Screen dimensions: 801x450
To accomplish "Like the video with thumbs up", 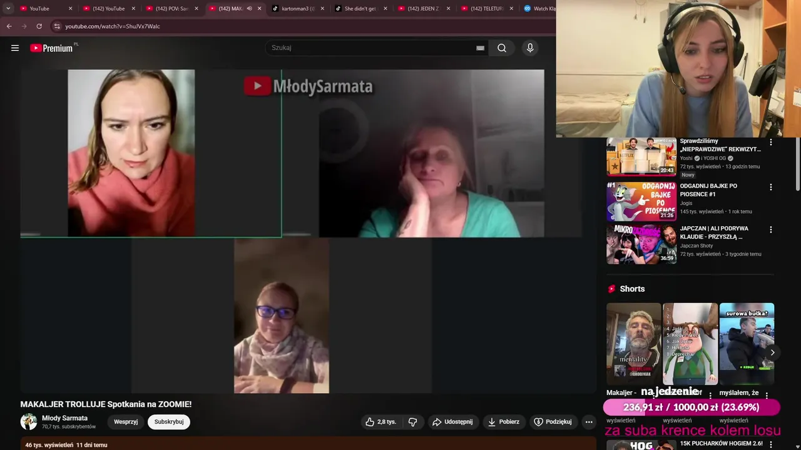I will [381, 422].
